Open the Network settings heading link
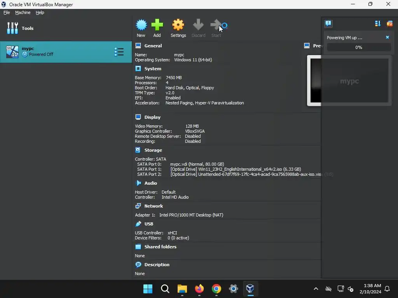The height and width of the screenshot is (298, 398). 154,206
